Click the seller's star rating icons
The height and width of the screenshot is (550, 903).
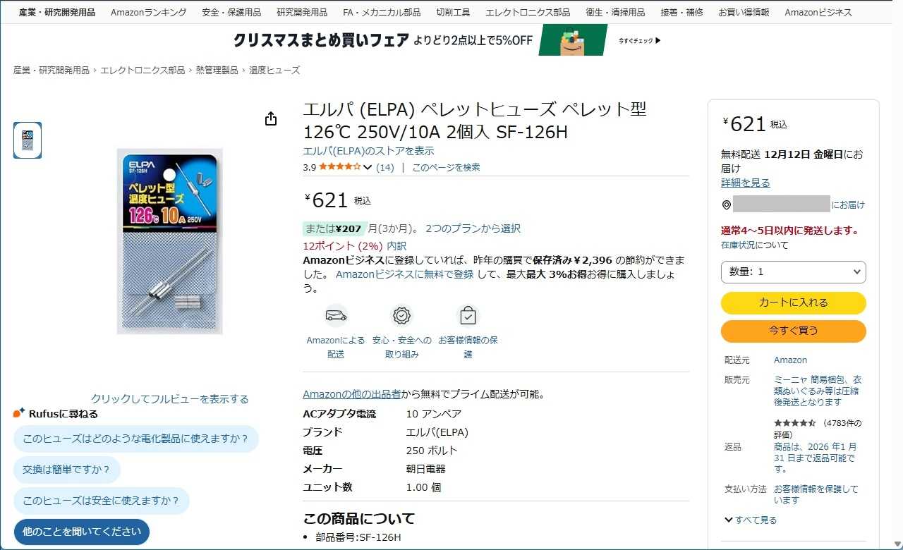[794, 423]
